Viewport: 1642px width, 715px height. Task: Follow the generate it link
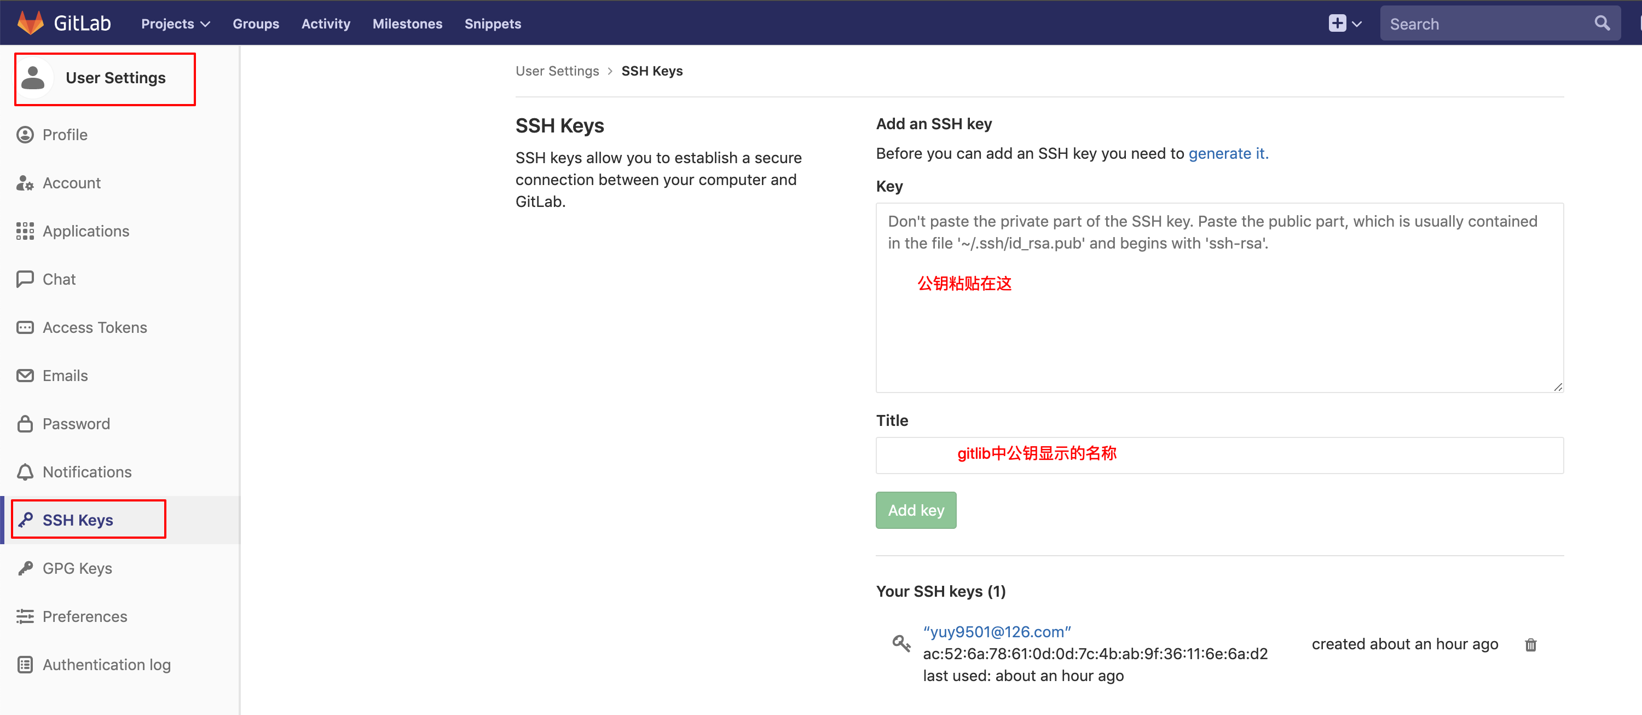pyautogui.click(x=1228, y=154)
